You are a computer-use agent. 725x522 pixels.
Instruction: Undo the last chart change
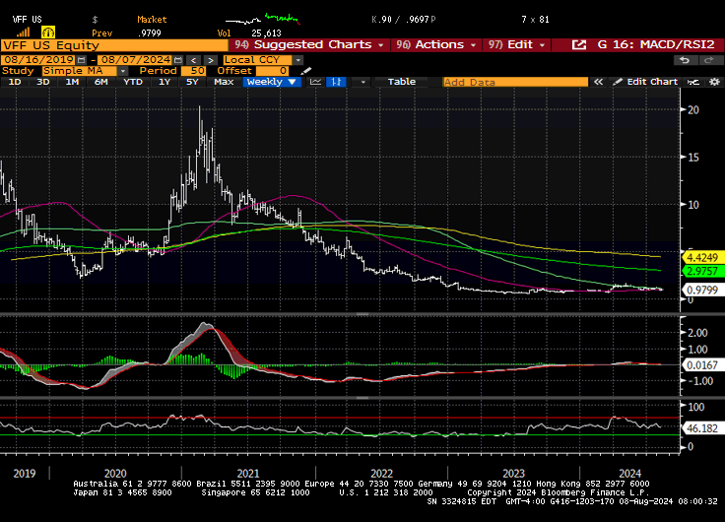tap(685, 60)
